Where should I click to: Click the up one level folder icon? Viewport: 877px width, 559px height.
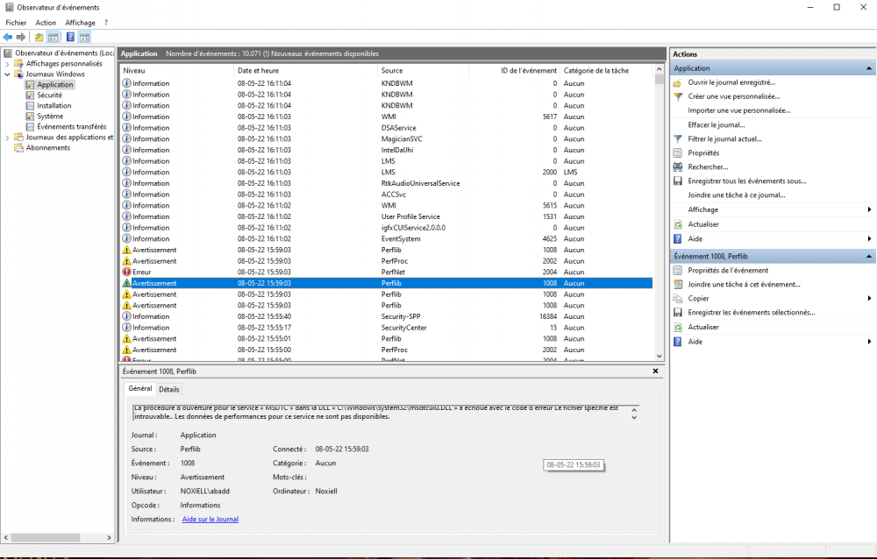39,37
